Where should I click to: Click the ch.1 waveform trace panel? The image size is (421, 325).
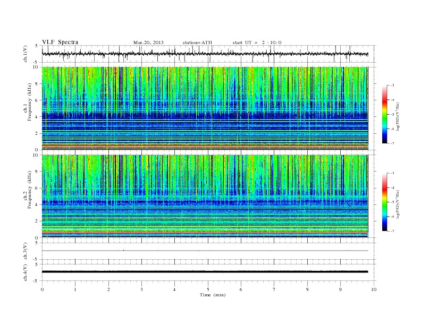(209, 54)
